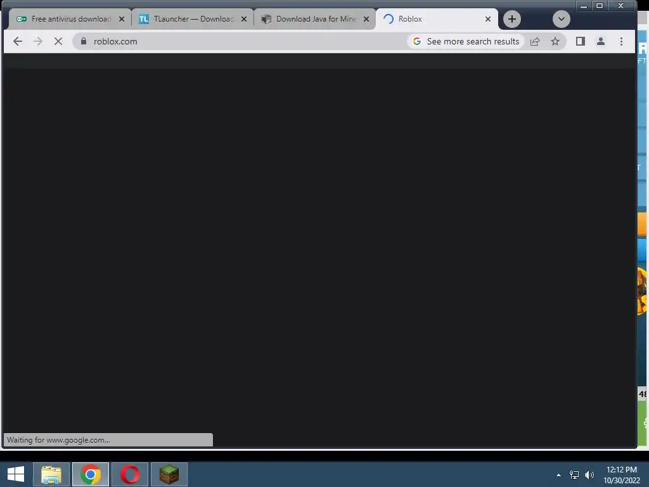Screen dimensions: 649x487
Task: Stop loading the Roblox page
Action: coord(58,41)
